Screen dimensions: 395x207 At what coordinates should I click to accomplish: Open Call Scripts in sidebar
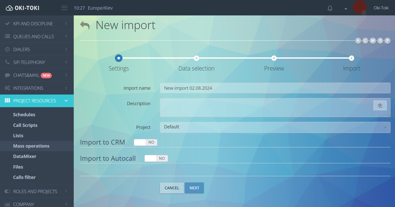(25, 125)
